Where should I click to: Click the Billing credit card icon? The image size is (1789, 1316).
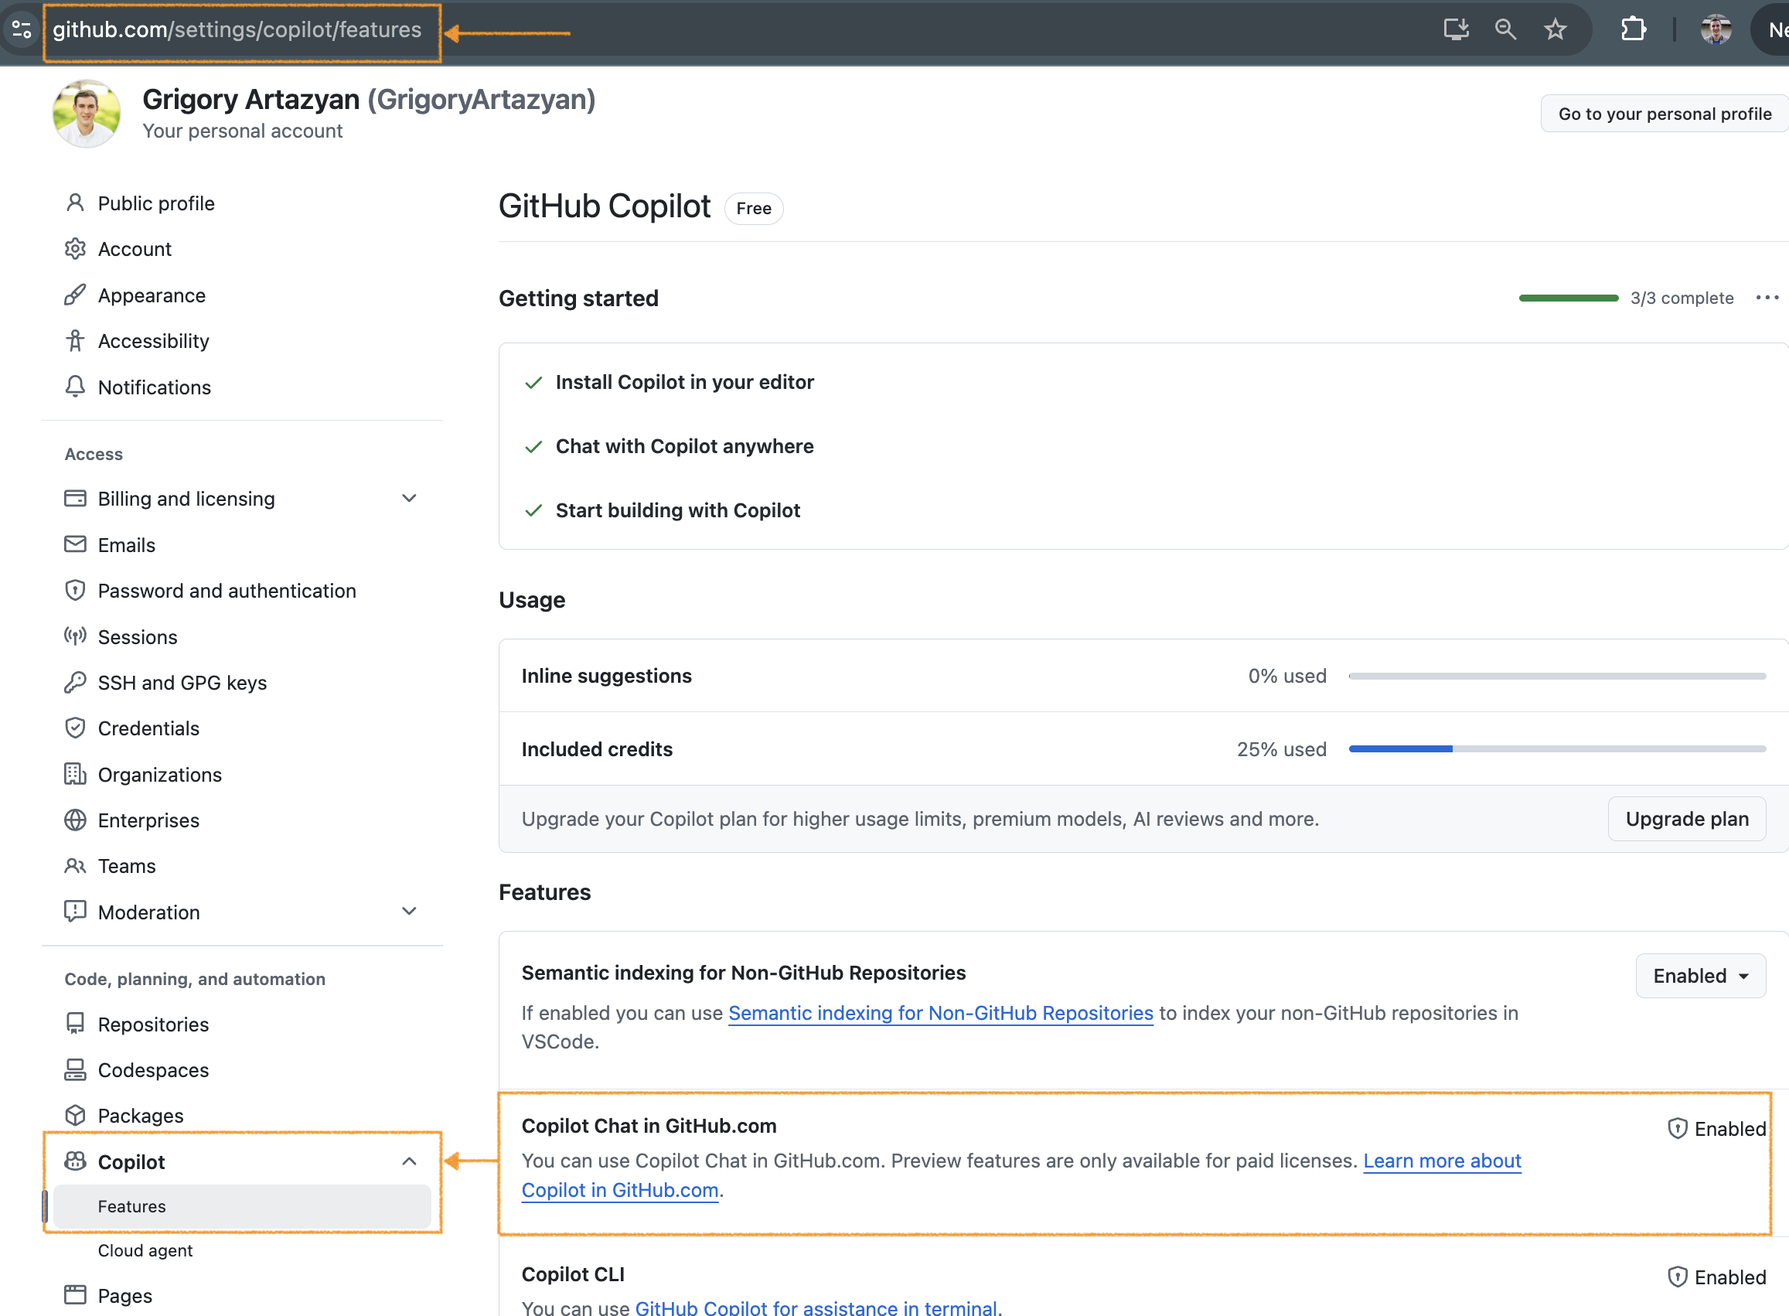(75, 499)
